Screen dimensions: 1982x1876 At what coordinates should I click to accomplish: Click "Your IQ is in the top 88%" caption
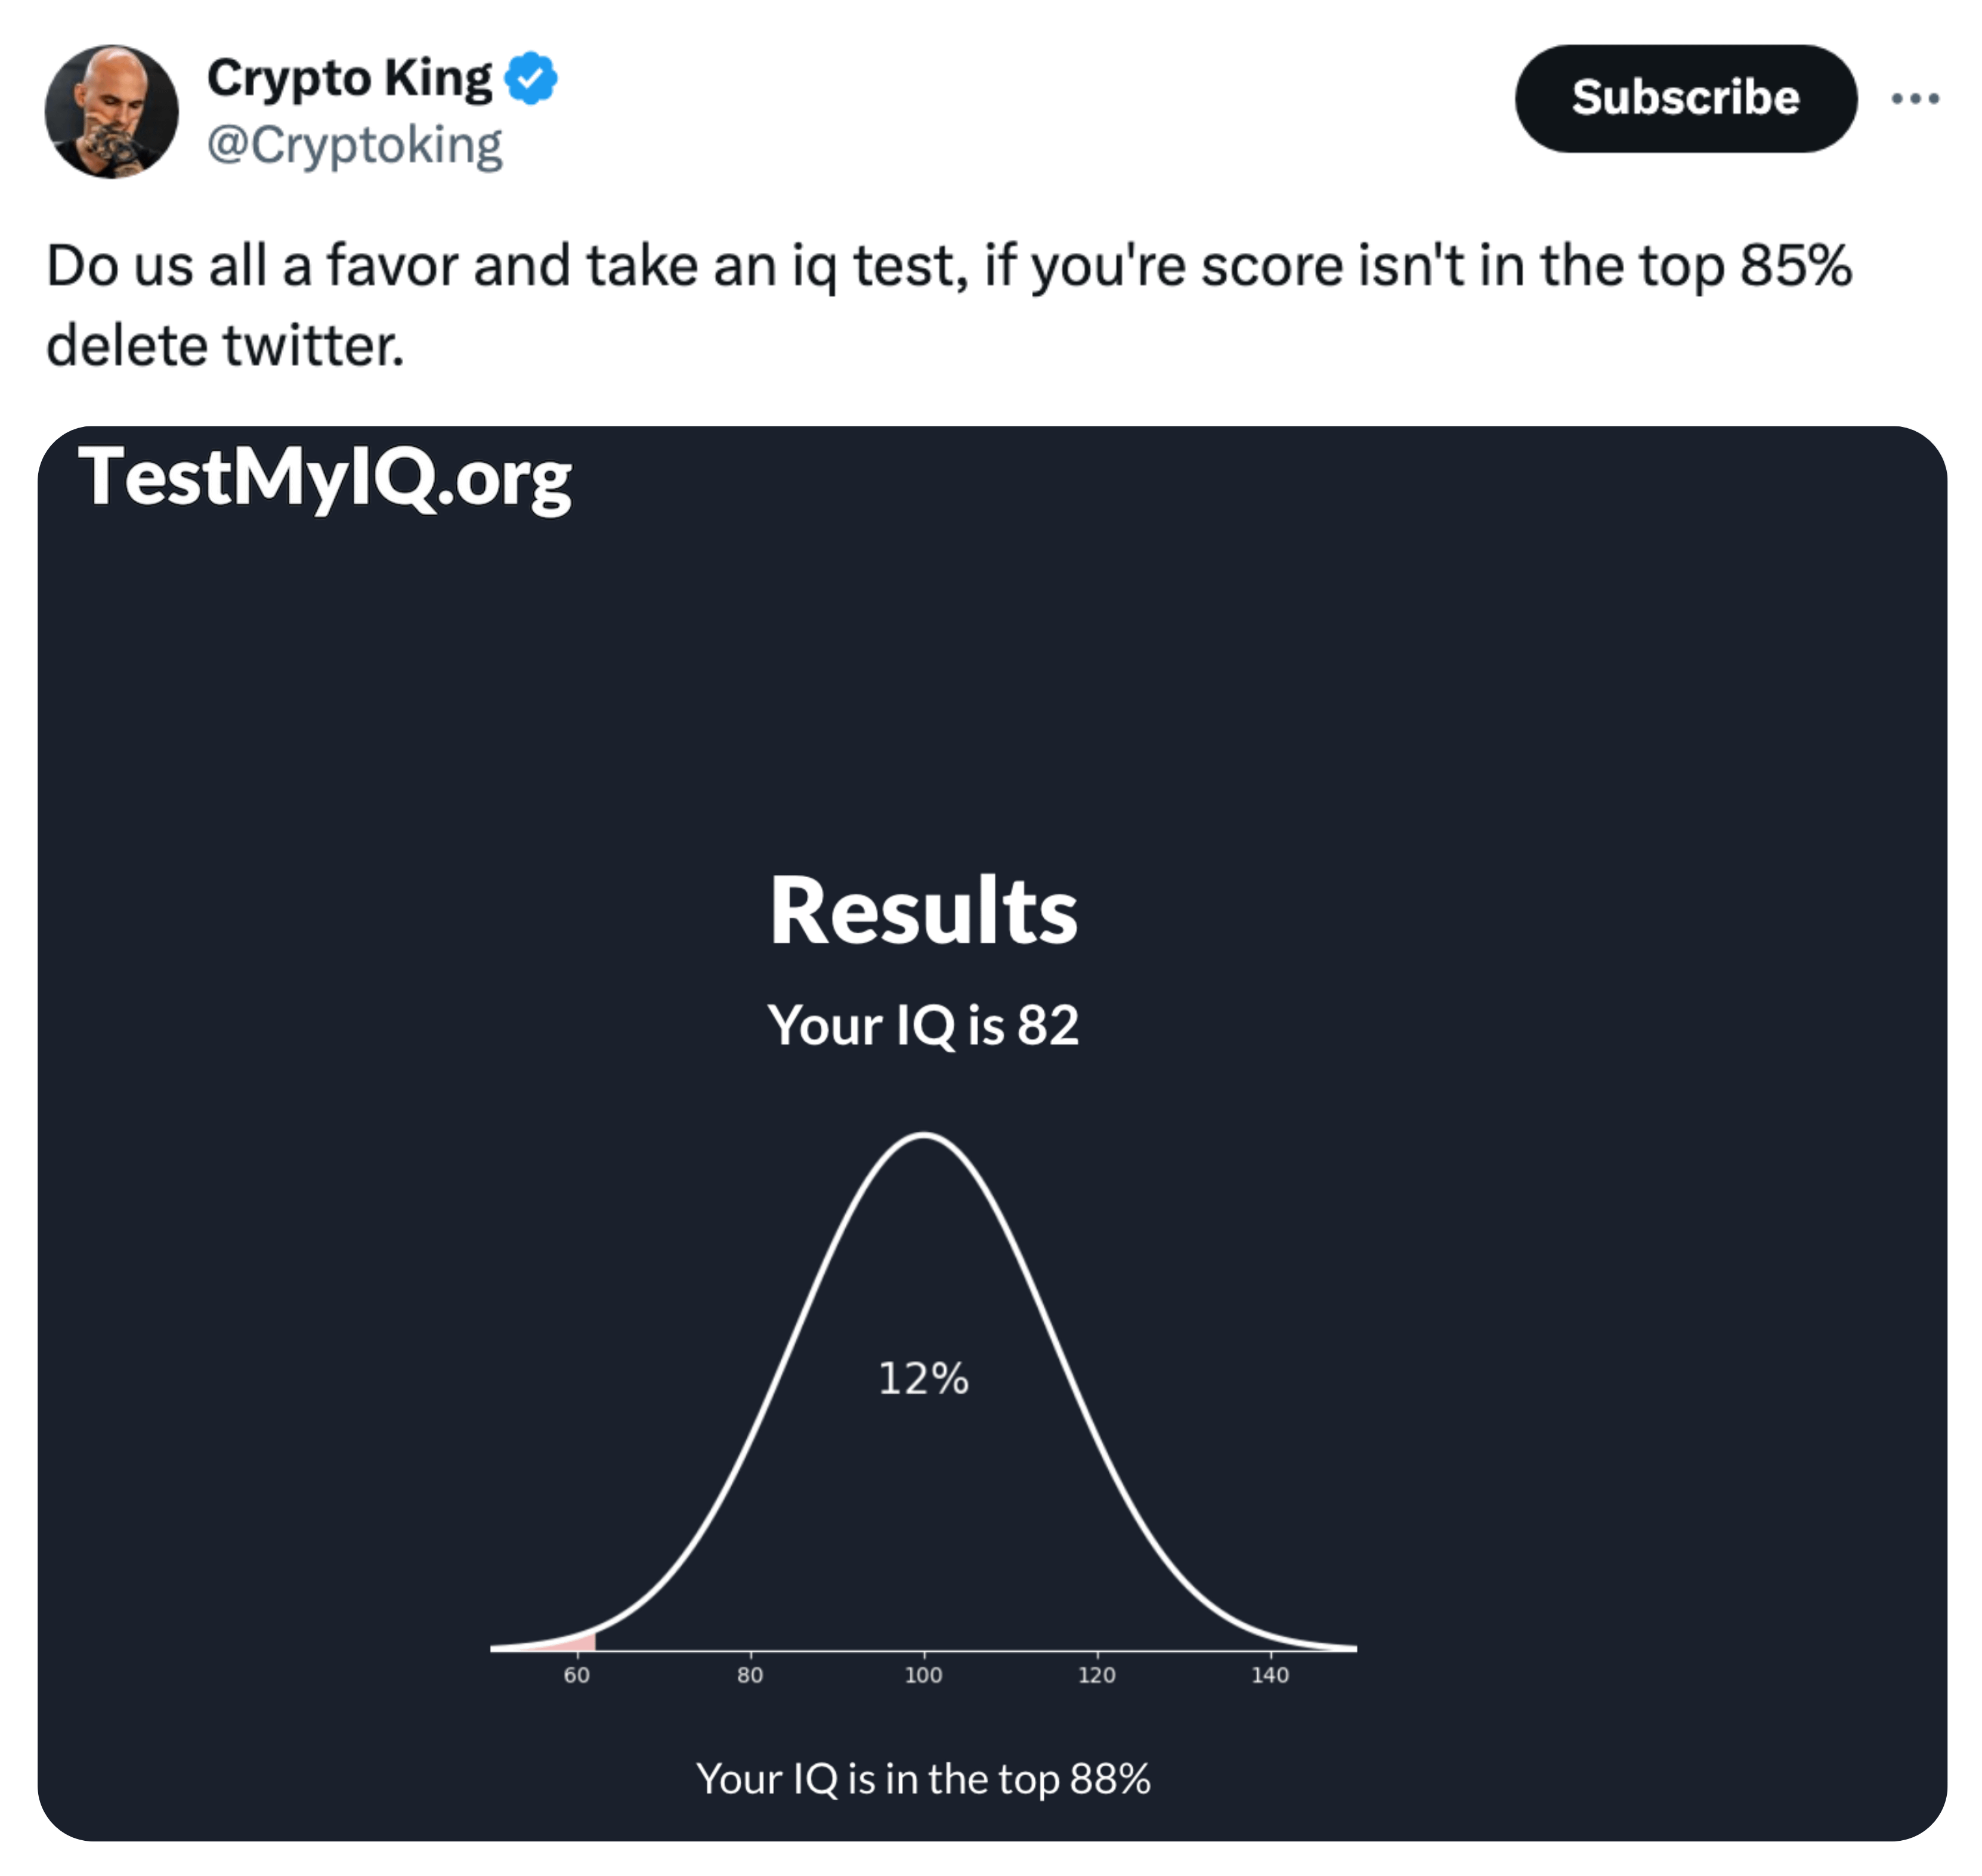[x=923, y=1779]
